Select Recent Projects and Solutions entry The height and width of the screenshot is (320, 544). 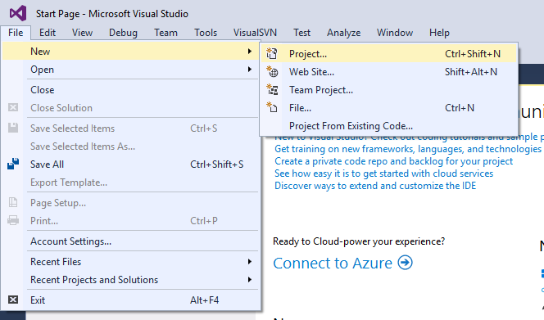tap(131, 280)
